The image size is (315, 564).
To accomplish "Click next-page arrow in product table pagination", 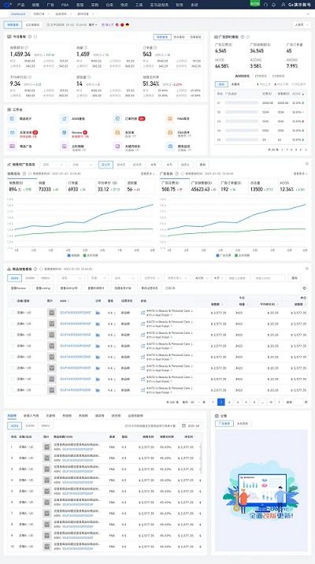I will [x=280, y=402].
